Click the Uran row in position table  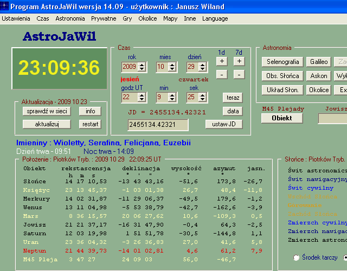click(143, 242)
